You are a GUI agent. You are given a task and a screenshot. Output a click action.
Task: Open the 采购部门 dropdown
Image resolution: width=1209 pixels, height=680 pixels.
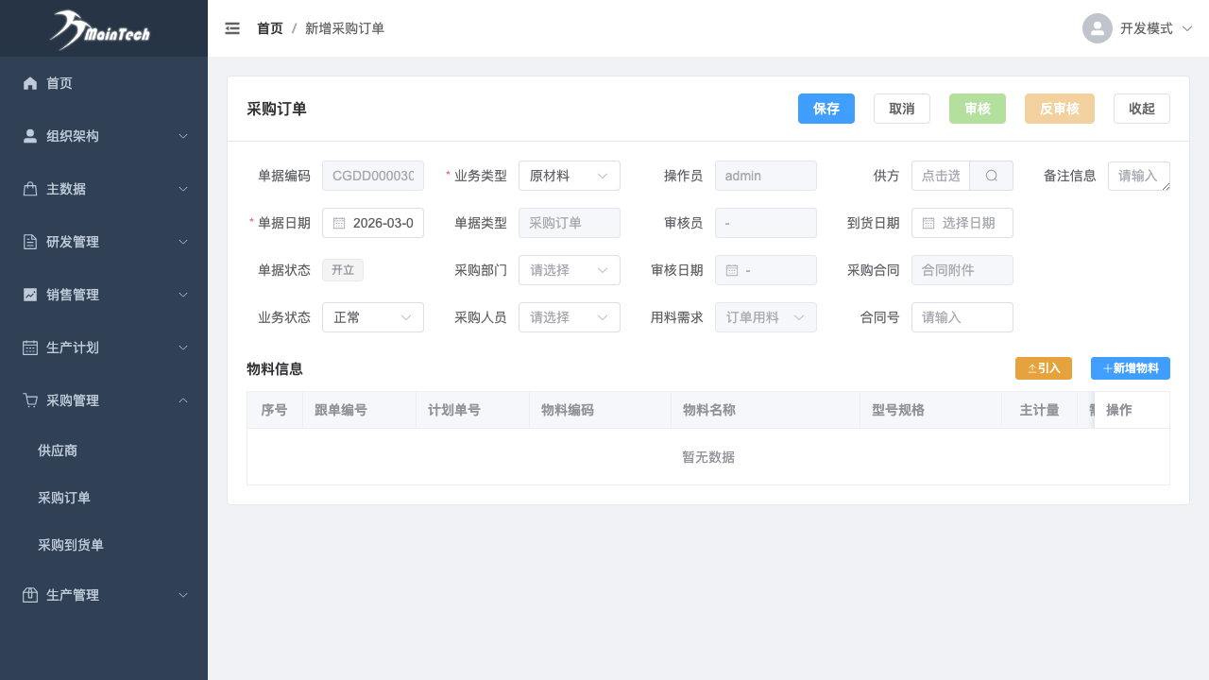(x=569, y=270)
